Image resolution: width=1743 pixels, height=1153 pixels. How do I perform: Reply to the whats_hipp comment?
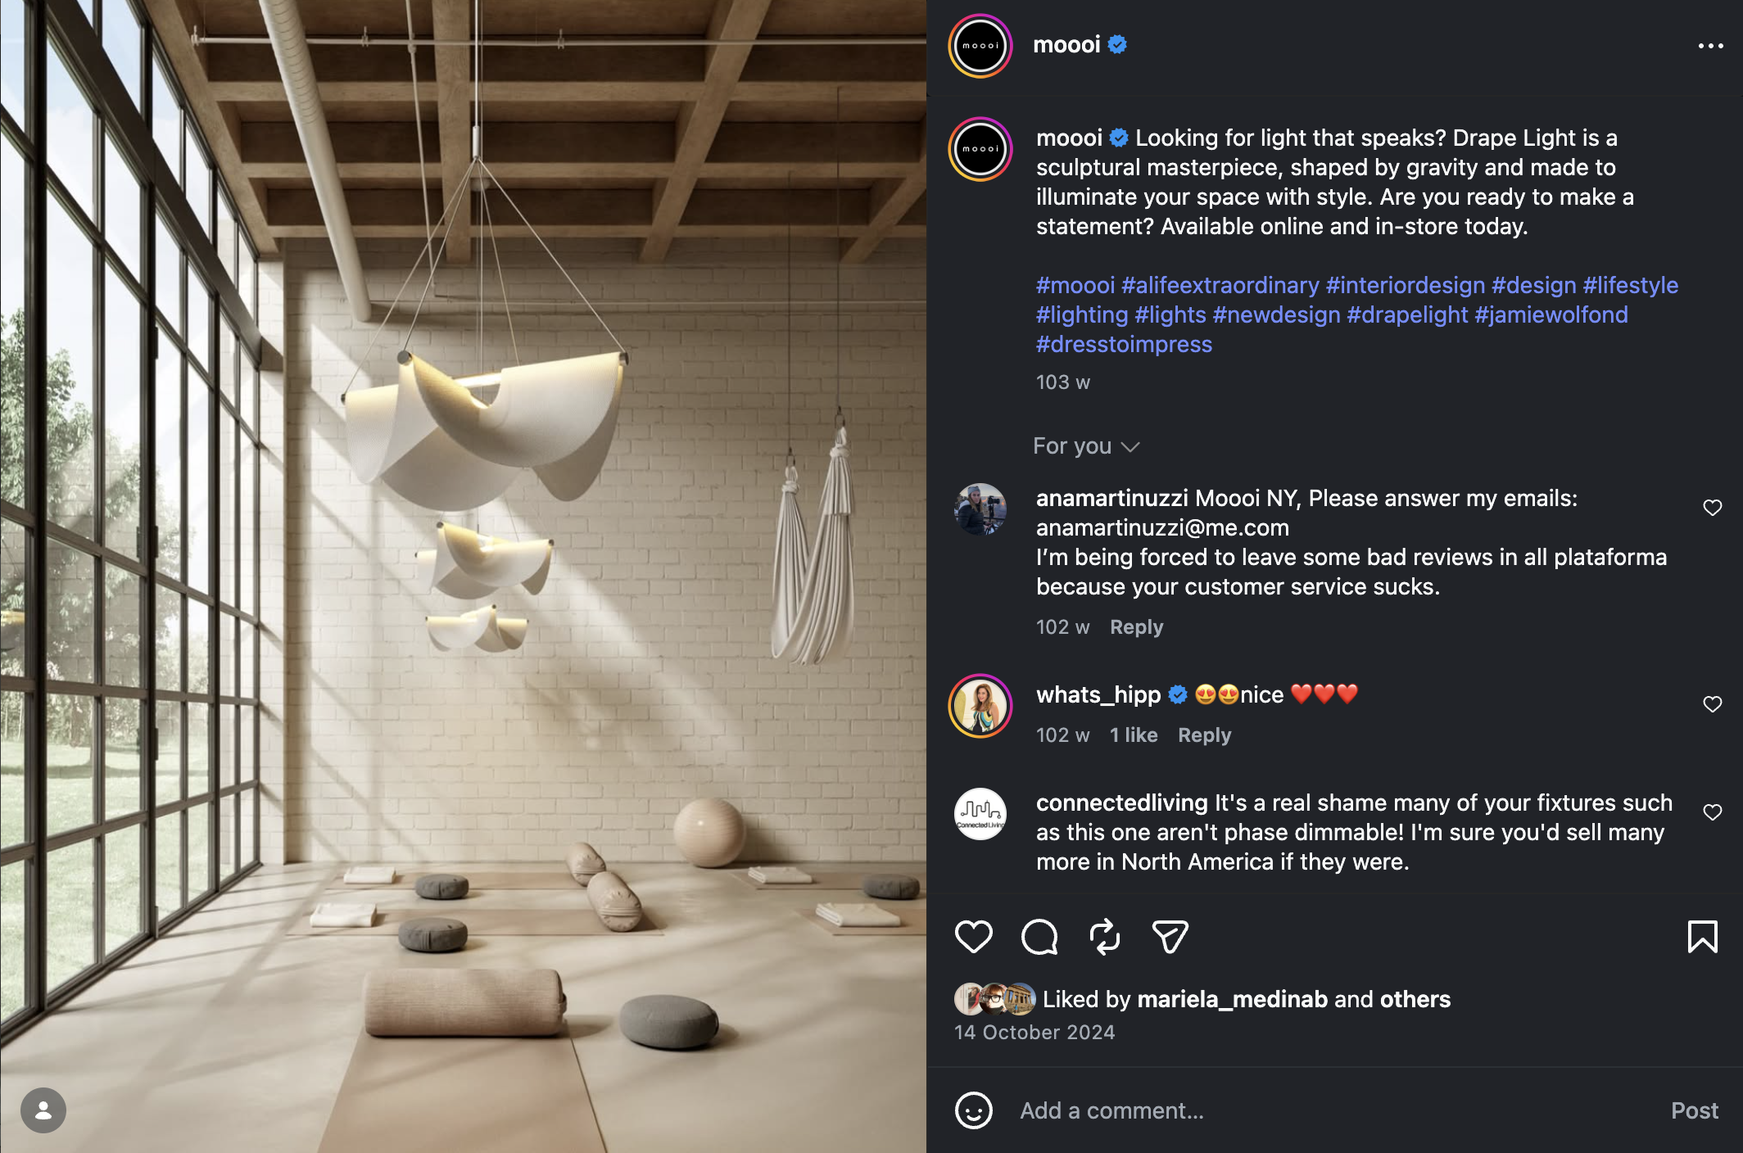click(x=1204, y=735)
